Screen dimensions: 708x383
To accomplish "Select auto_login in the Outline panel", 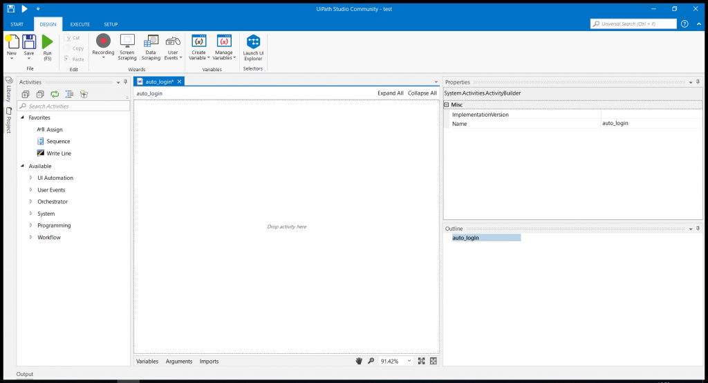I will [x=486, y=238].
